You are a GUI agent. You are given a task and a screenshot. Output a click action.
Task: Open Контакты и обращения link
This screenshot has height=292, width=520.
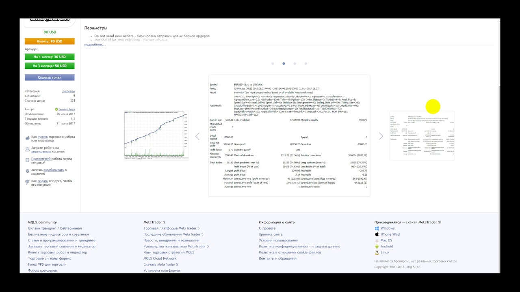tap(278, 258)
